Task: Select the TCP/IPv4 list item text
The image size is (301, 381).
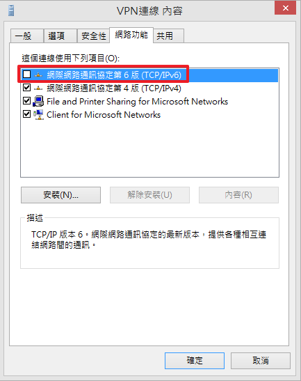Action: [114, 88]
